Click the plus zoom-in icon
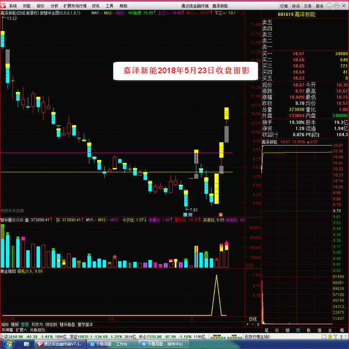This screenshot has height=349, width=349. click(248, 324)
